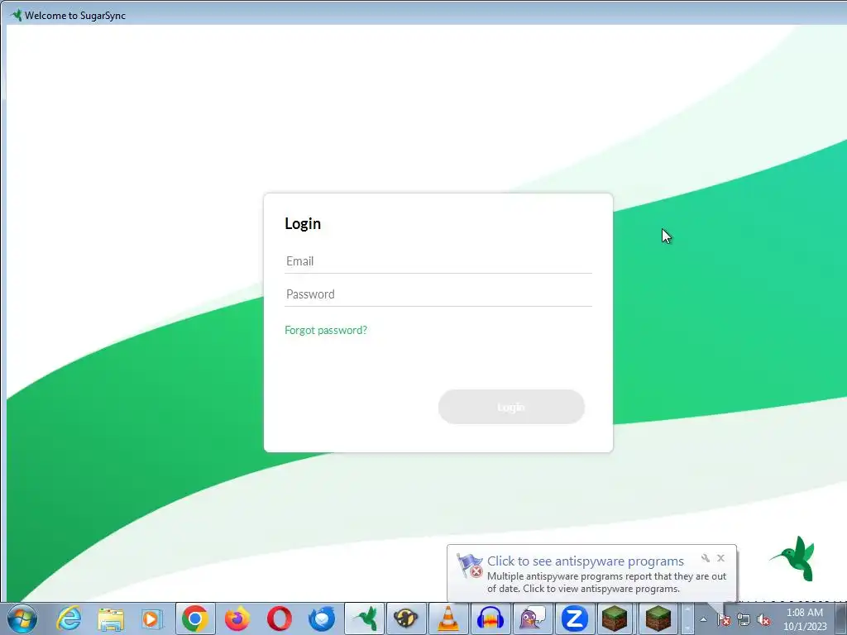Open Pidgin messenger from taskbar
The height and width of the screenshot is (635, 847).
click(x=533, y=618)
